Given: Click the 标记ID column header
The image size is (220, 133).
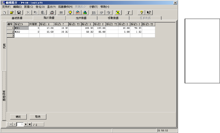Looking at the screenshot, I should (22, 24).
